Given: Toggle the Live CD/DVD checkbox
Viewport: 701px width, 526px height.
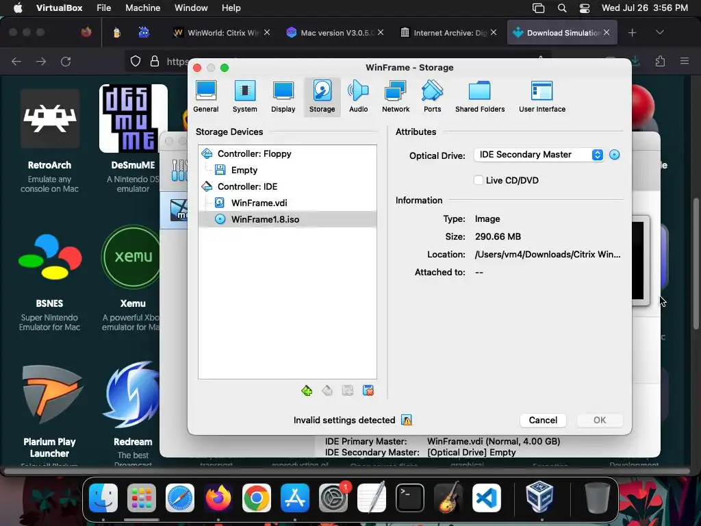Looking at the screenshot, I should coord(479,180).
